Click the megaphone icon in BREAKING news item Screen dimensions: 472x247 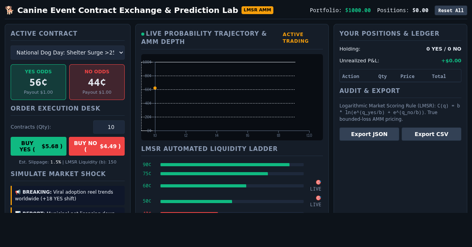18,192
